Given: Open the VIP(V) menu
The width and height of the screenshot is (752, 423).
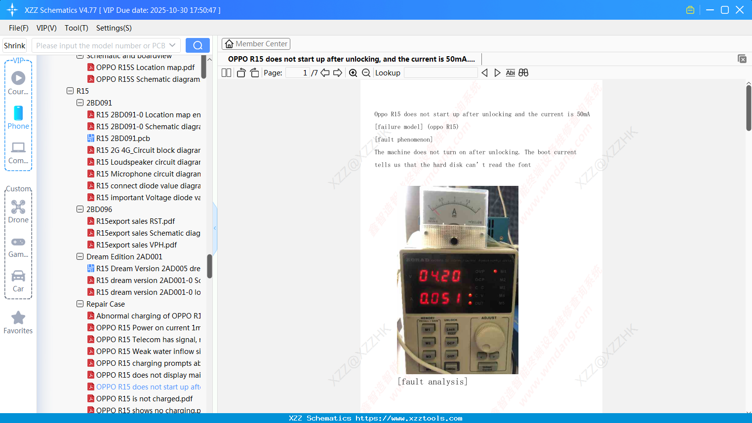Looking at the screenshot, I should tap(46, 28).
